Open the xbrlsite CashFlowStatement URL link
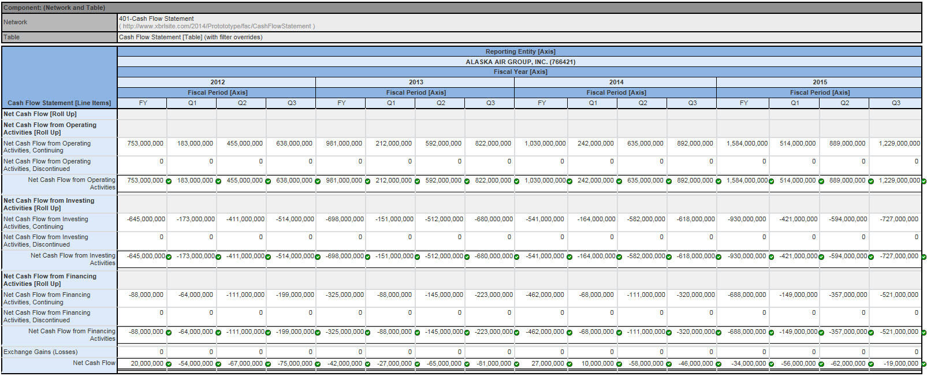927x376 pixels. (x=217, y=26)
